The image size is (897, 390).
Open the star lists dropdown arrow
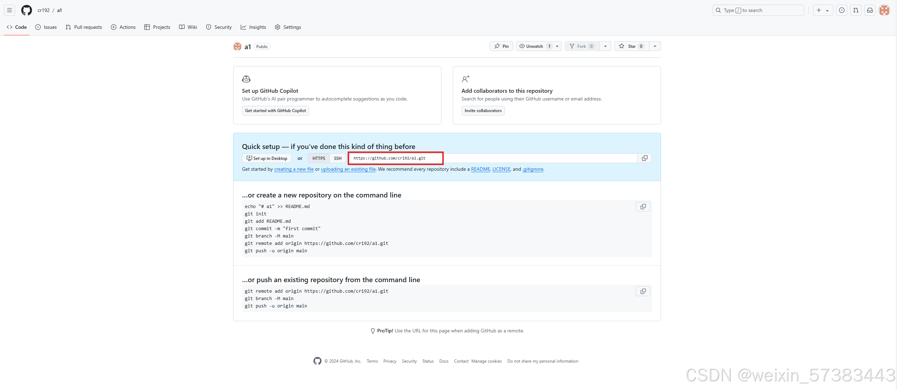[x=655, y=46]
